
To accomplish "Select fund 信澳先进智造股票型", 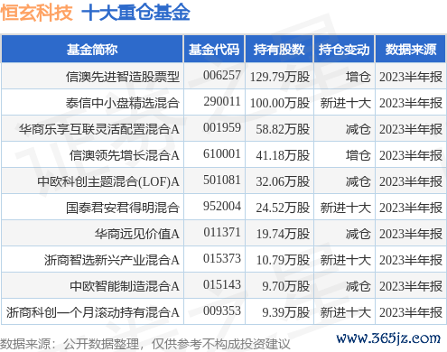I will click(x=123, y=77).
